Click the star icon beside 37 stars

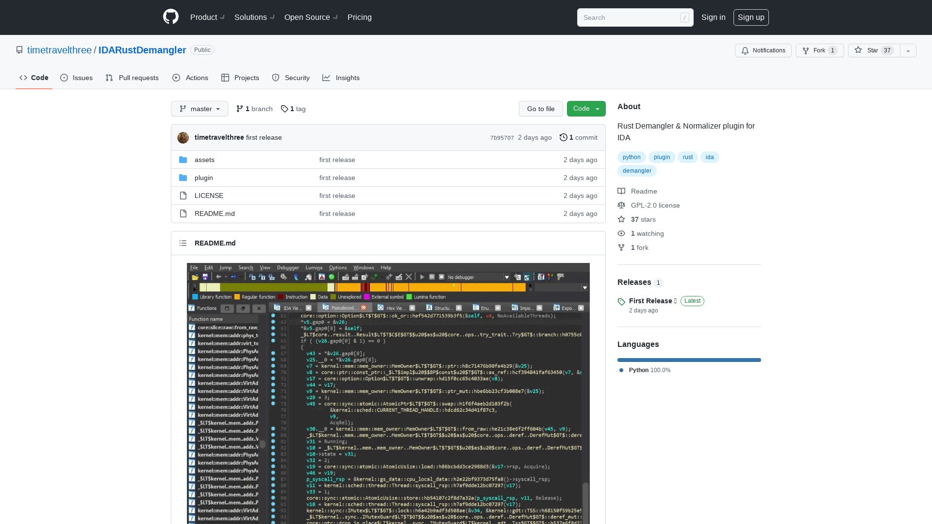(x=621, y=219)
